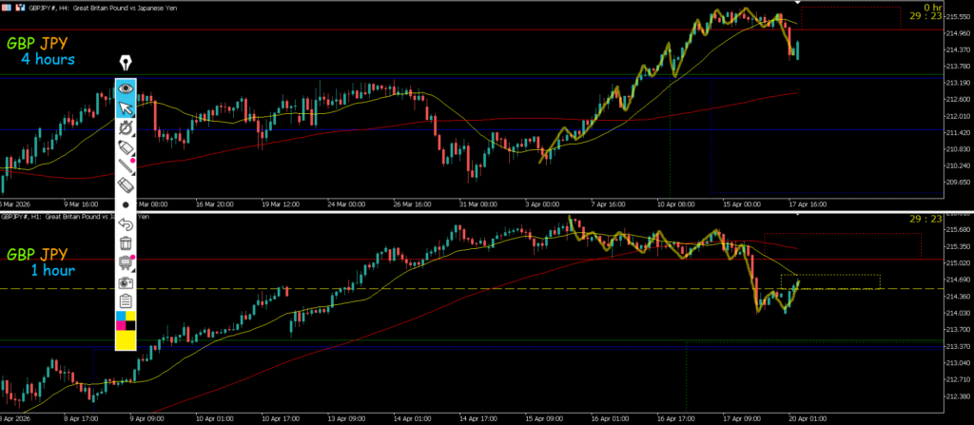Click the undo arrow

tap(126, 223)
